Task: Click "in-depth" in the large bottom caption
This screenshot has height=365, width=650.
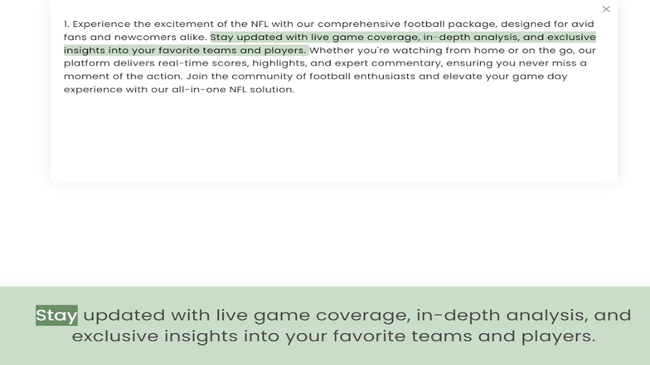Action: click(x=458, y=315)
